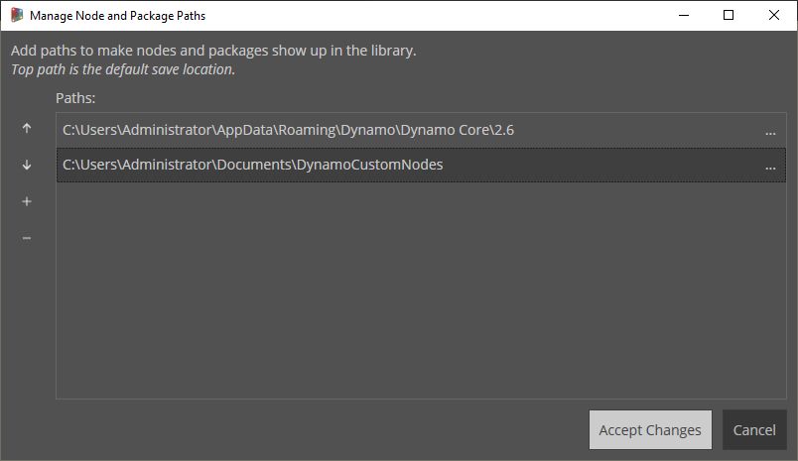Close the Manage Node and Package Paths dialog
Image resolution: width=798 pixels, height=461 pixels.
[x=774, y=16]
